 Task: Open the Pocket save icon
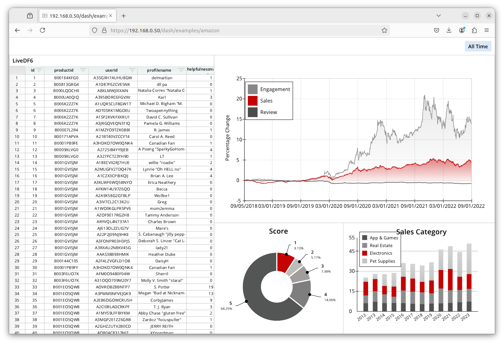click(437, 30)
